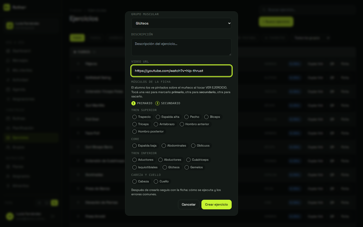Click the Secundario legend badge numbered 2
This screenshot has width=363, height=227.
click(x=157, y=103)
